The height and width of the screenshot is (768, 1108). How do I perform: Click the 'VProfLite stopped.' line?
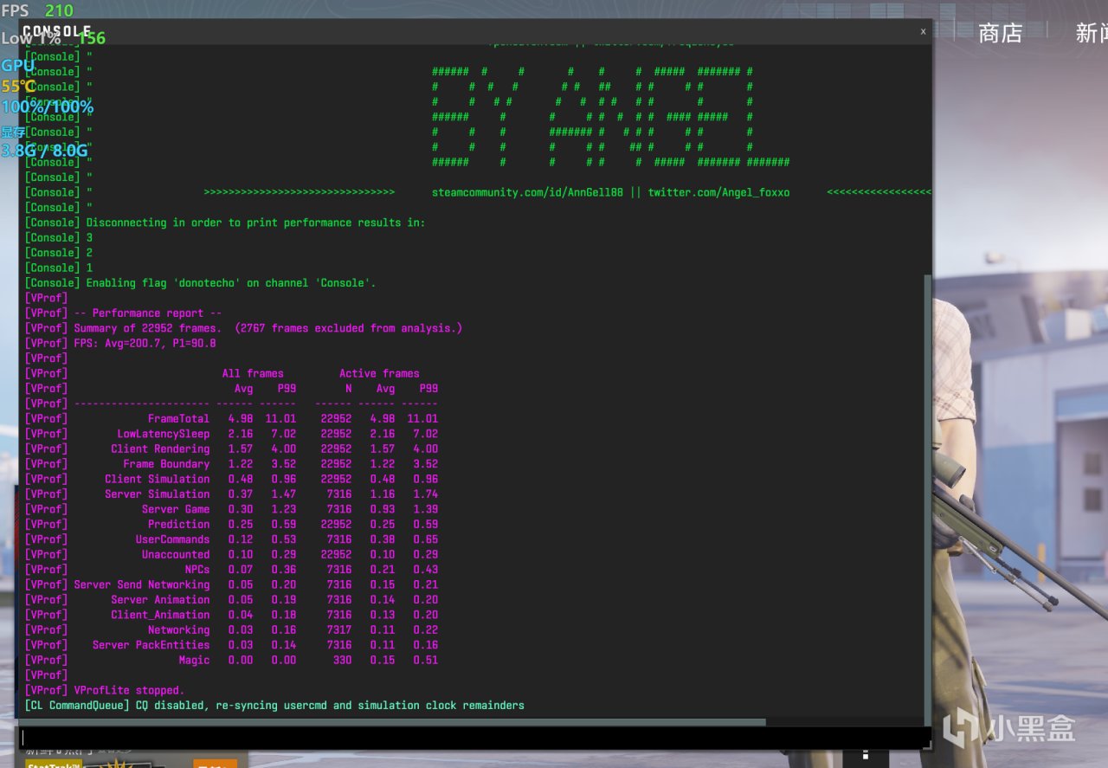pos(130,691)
